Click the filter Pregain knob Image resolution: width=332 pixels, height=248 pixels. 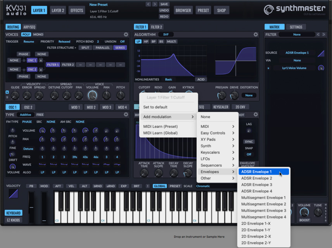[221, 95]
